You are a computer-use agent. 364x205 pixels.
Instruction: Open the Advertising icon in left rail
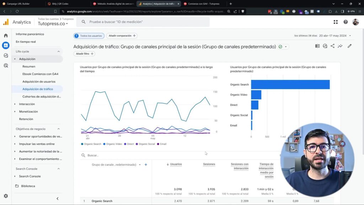pos(6,65)
